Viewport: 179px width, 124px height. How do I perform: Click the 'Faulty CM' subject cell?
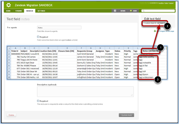point(25,57)
